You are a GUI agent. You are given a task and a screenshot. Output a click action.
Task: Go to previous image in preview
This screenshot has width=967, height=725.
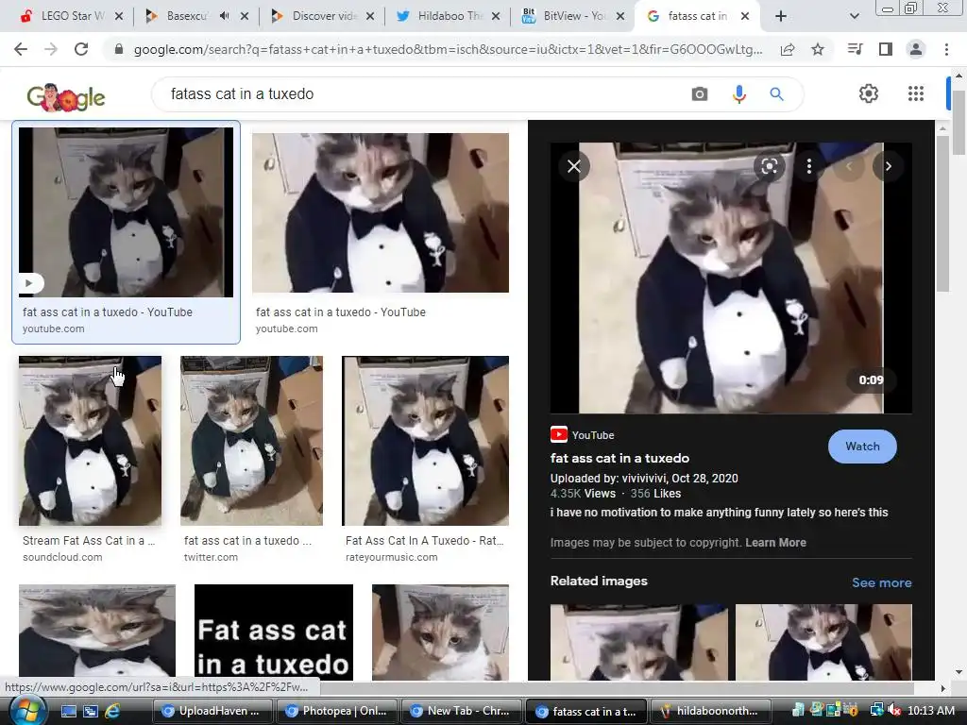point(849,166)
